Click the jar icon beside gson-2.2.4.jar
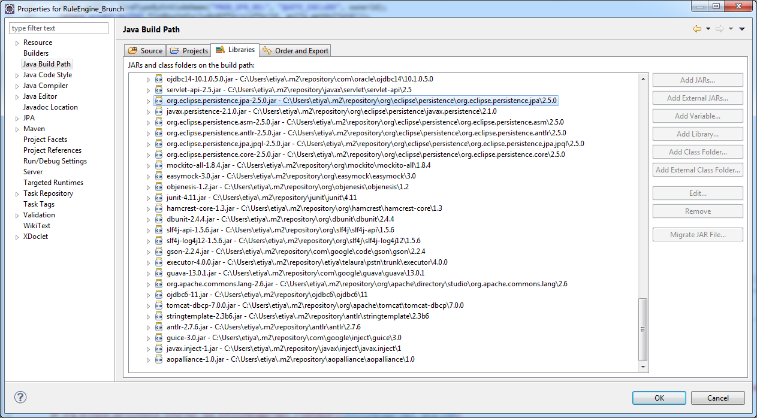 pyautogui.click(x=159, y=252)
